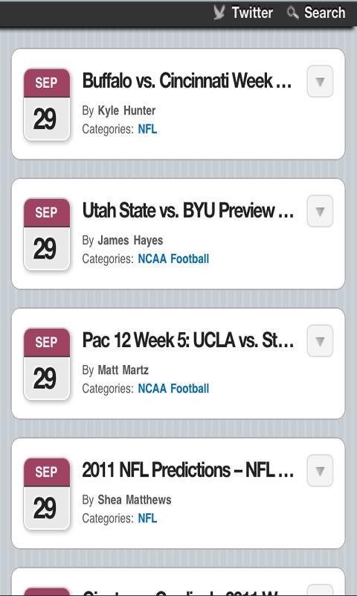Tap the Sep 29 calendar icon beside NFL Predictions post
The width and height of the screenshot is (357, 596).
pos(47,493)
